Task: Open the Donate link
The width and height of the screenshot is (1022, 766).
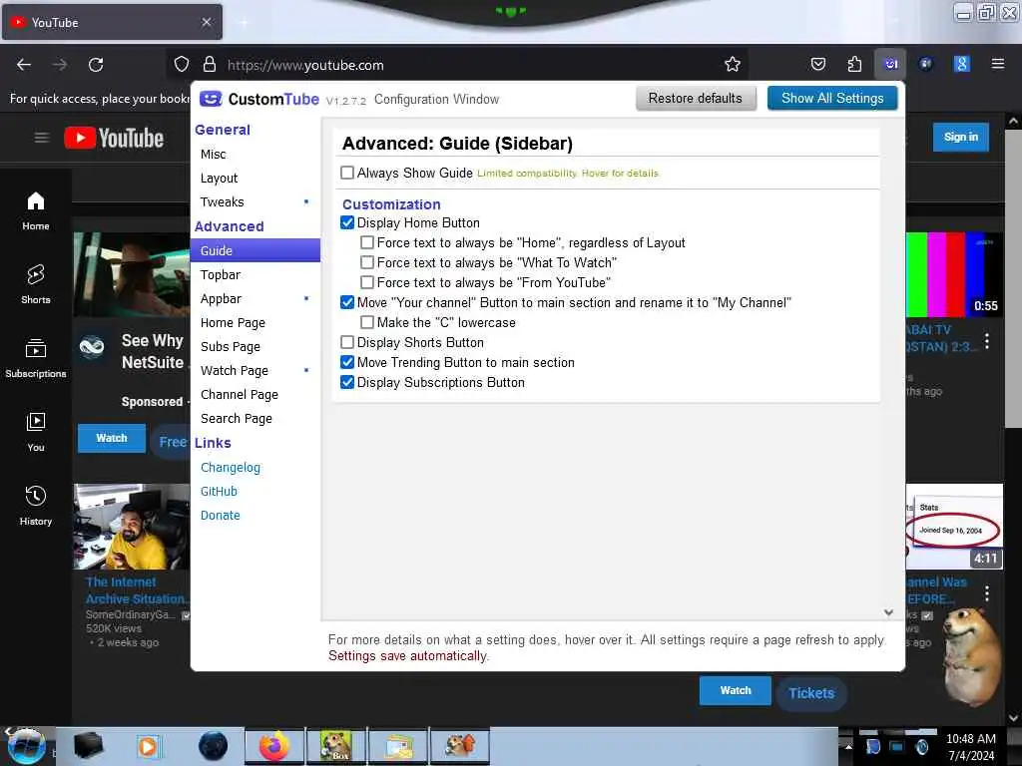Action: (x=221, y=516)
